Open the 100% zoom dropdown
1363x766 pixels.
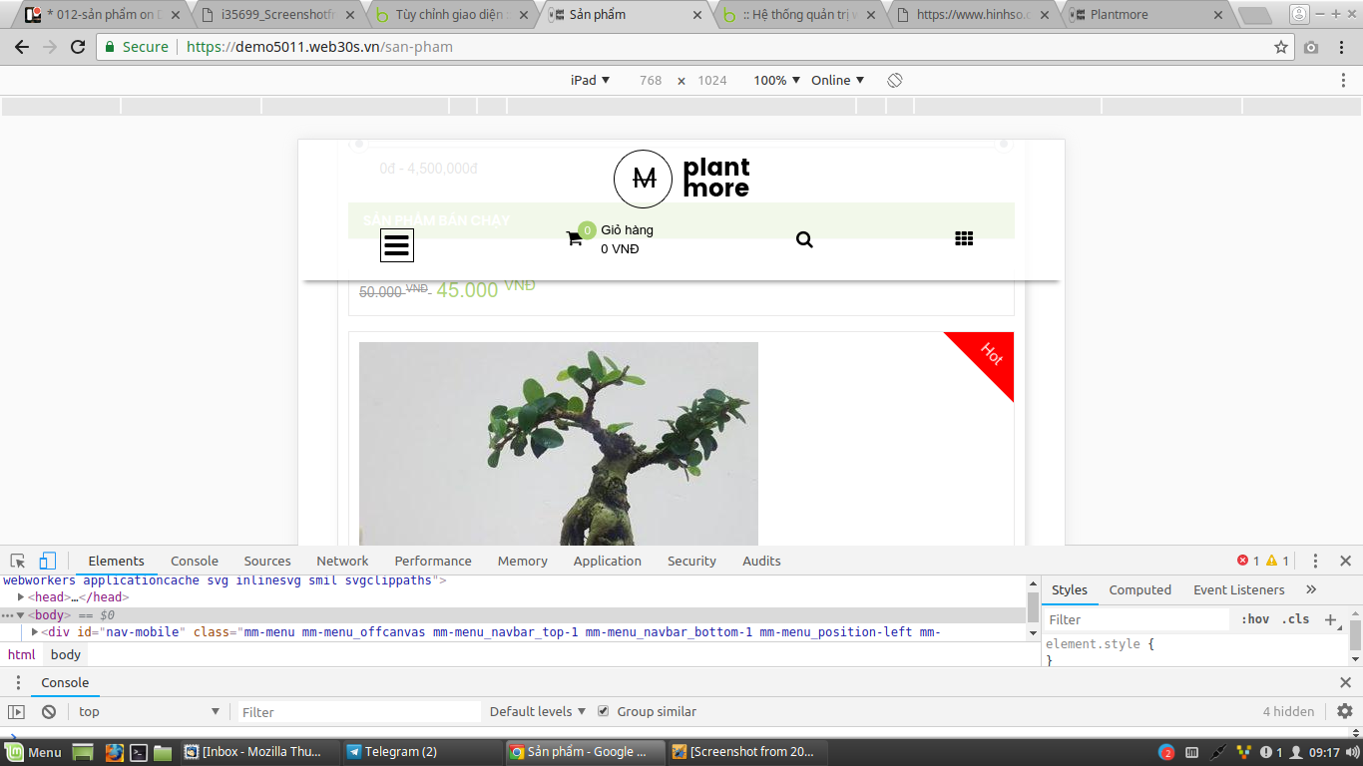point(776,80)
